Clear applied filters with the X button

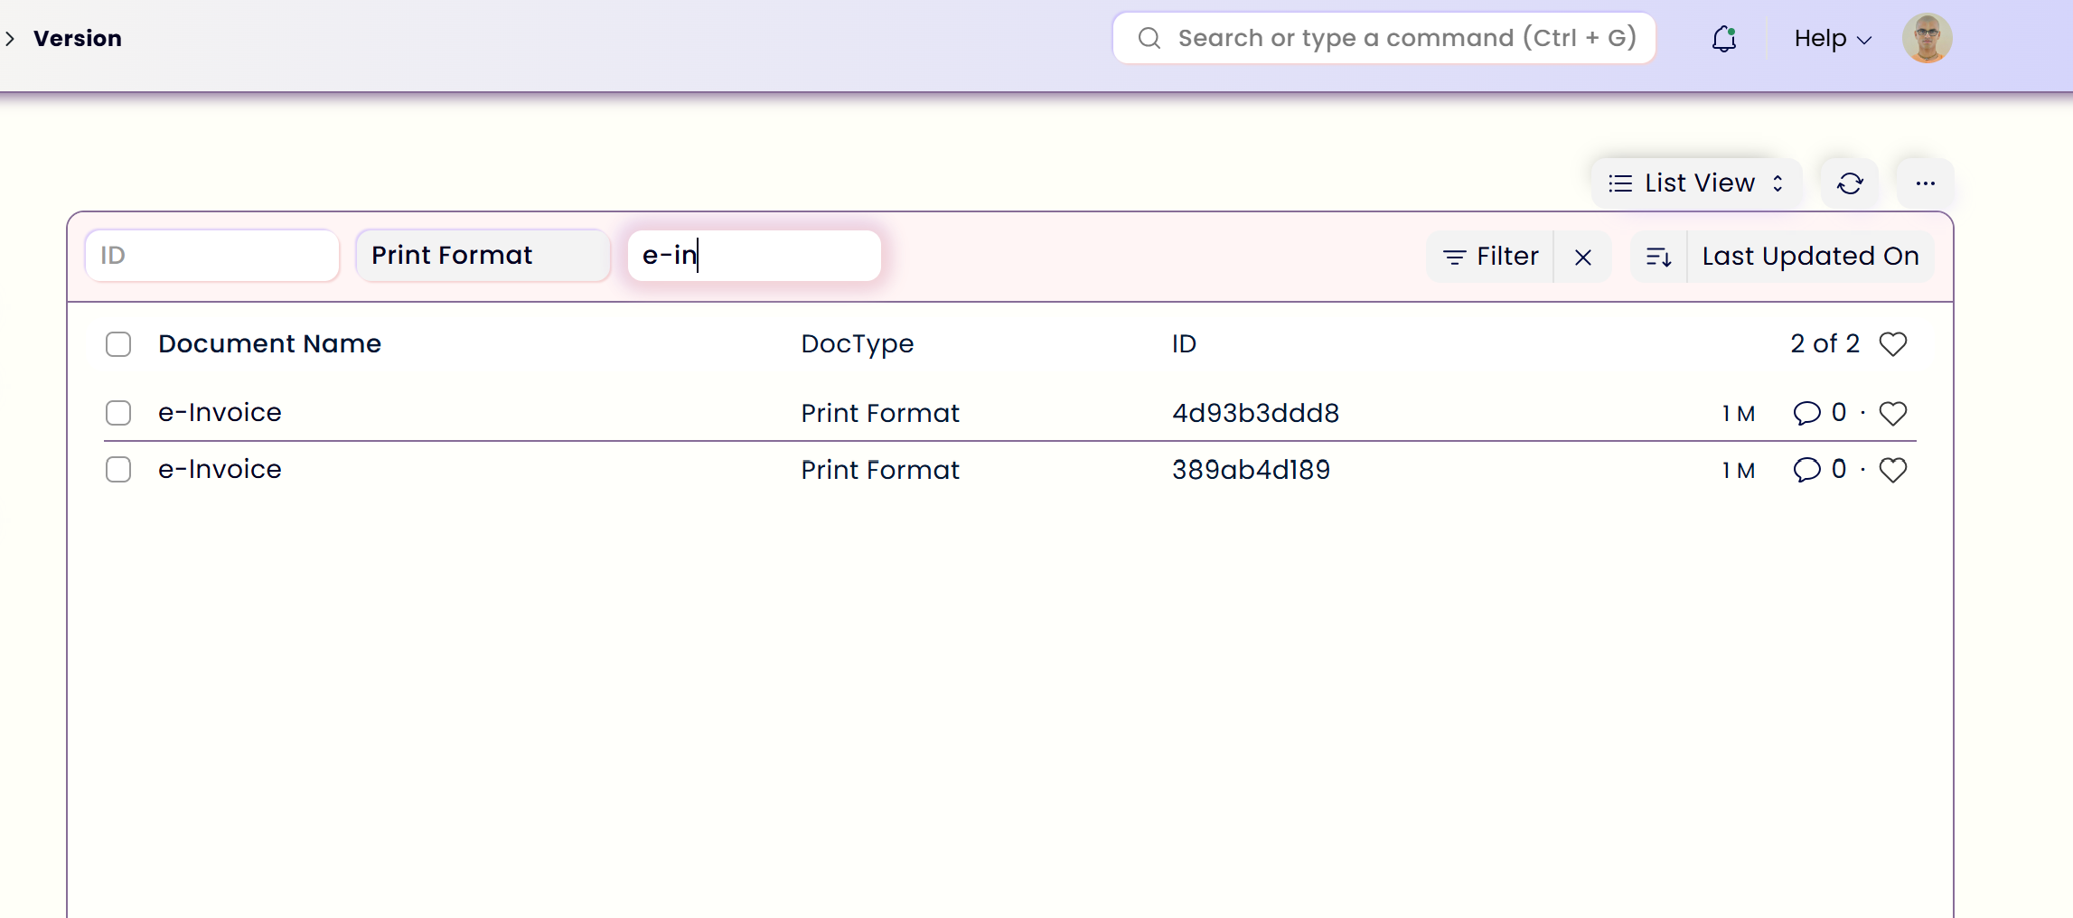coord(1582,258)
